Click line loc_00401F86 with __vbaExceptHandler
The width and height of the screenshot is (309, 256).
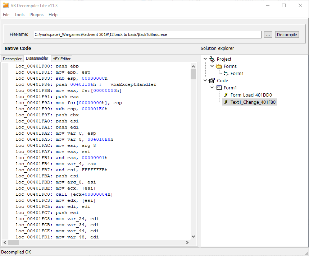[x=86, y=84]
